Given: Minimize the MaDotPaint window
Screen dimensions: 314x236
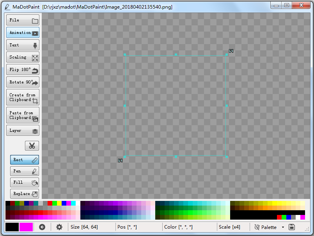Looking at the screenshot, I should click(276, 5).
